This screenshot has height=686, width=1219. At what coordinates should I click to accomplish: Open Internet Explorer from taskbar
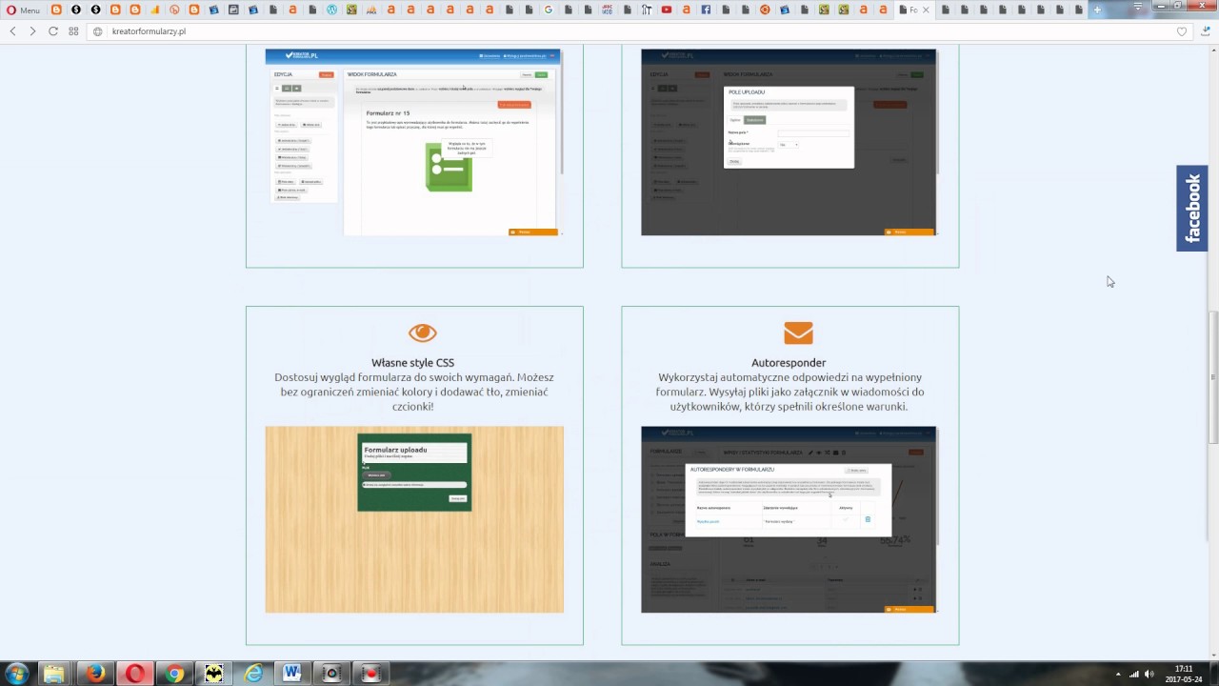(253, 674)
